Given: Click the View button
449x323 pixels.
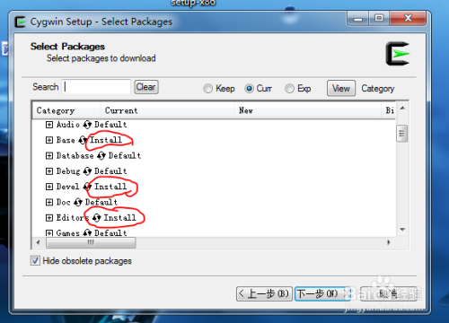Looking at the screenshot, I should (x=341, y=88).
